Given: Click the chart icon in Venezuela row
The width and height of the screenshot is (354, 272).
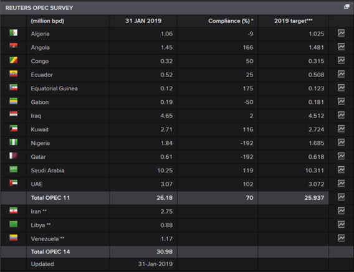Looking at the screenshot, I should coord(341,238).
